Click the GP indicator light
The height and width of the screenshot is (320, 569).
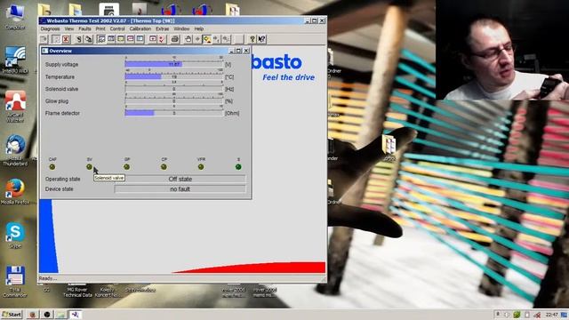(x=126, y=167)
